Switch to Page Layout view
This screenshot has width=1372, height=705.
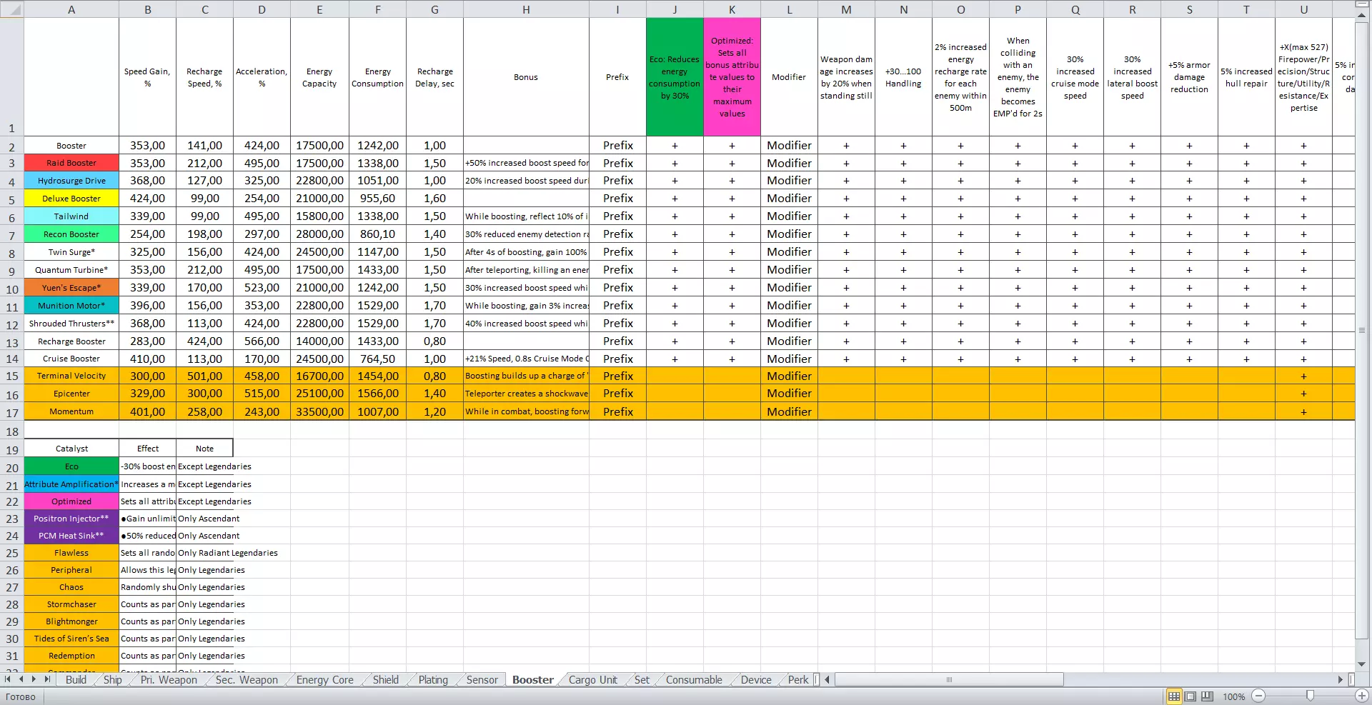[x=1190, y=696]
